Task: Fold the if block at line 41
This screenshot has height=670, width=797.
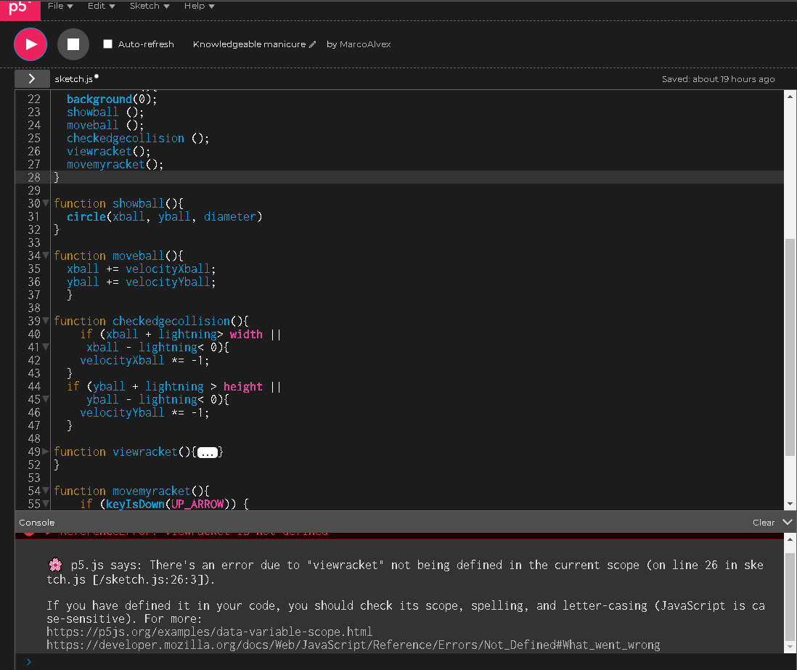Action: (46, 347)
